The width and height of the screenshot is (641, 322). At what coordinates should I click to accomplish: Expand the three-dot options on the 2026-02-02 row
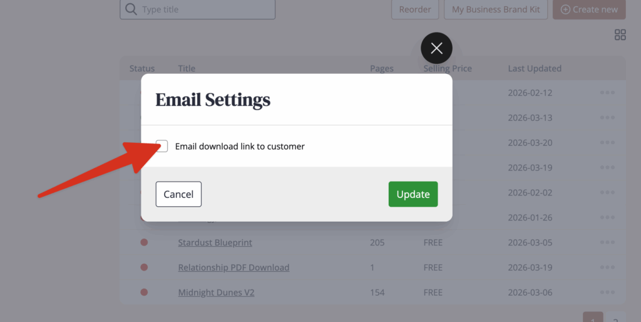(x=607, y=193)
